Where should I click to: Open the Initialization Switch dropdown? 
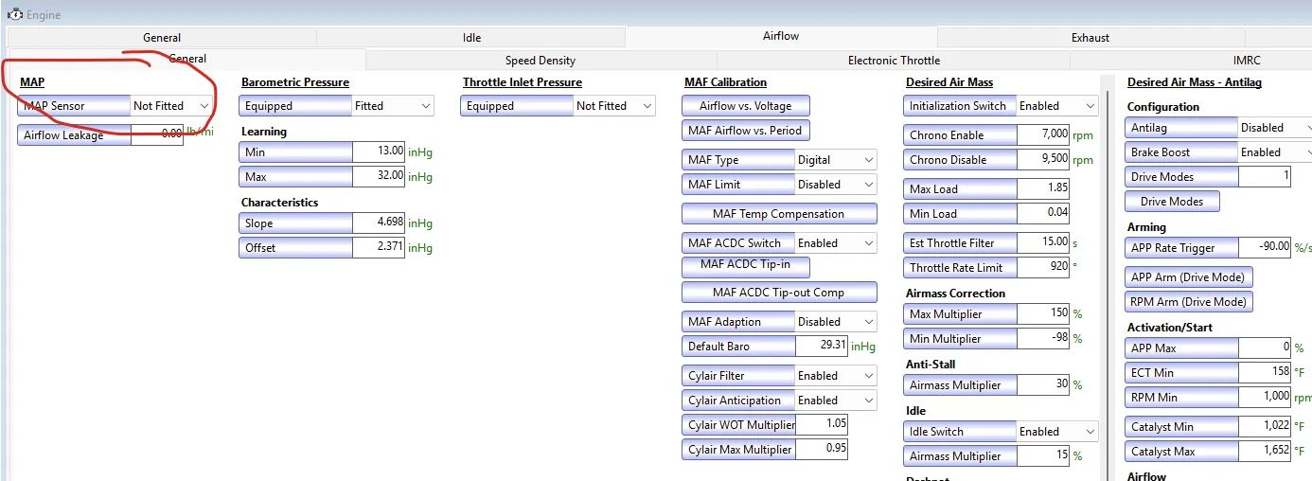(1057, 106)
